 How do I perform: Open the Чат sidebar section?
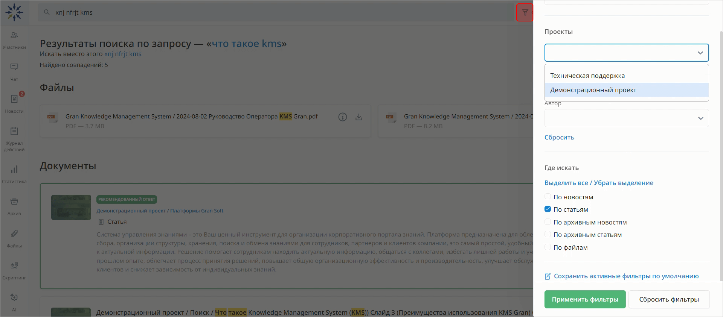pyautogui.click(x=14, y=73)
